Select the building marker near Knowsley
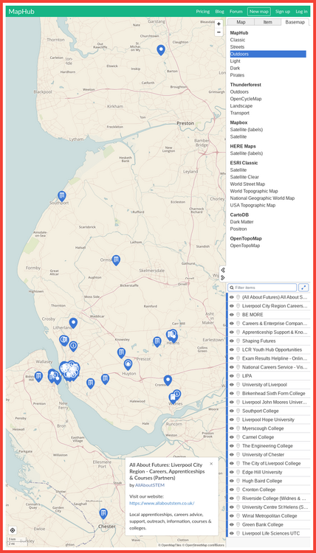Screen dimensions: 316x553 point(121,352)
